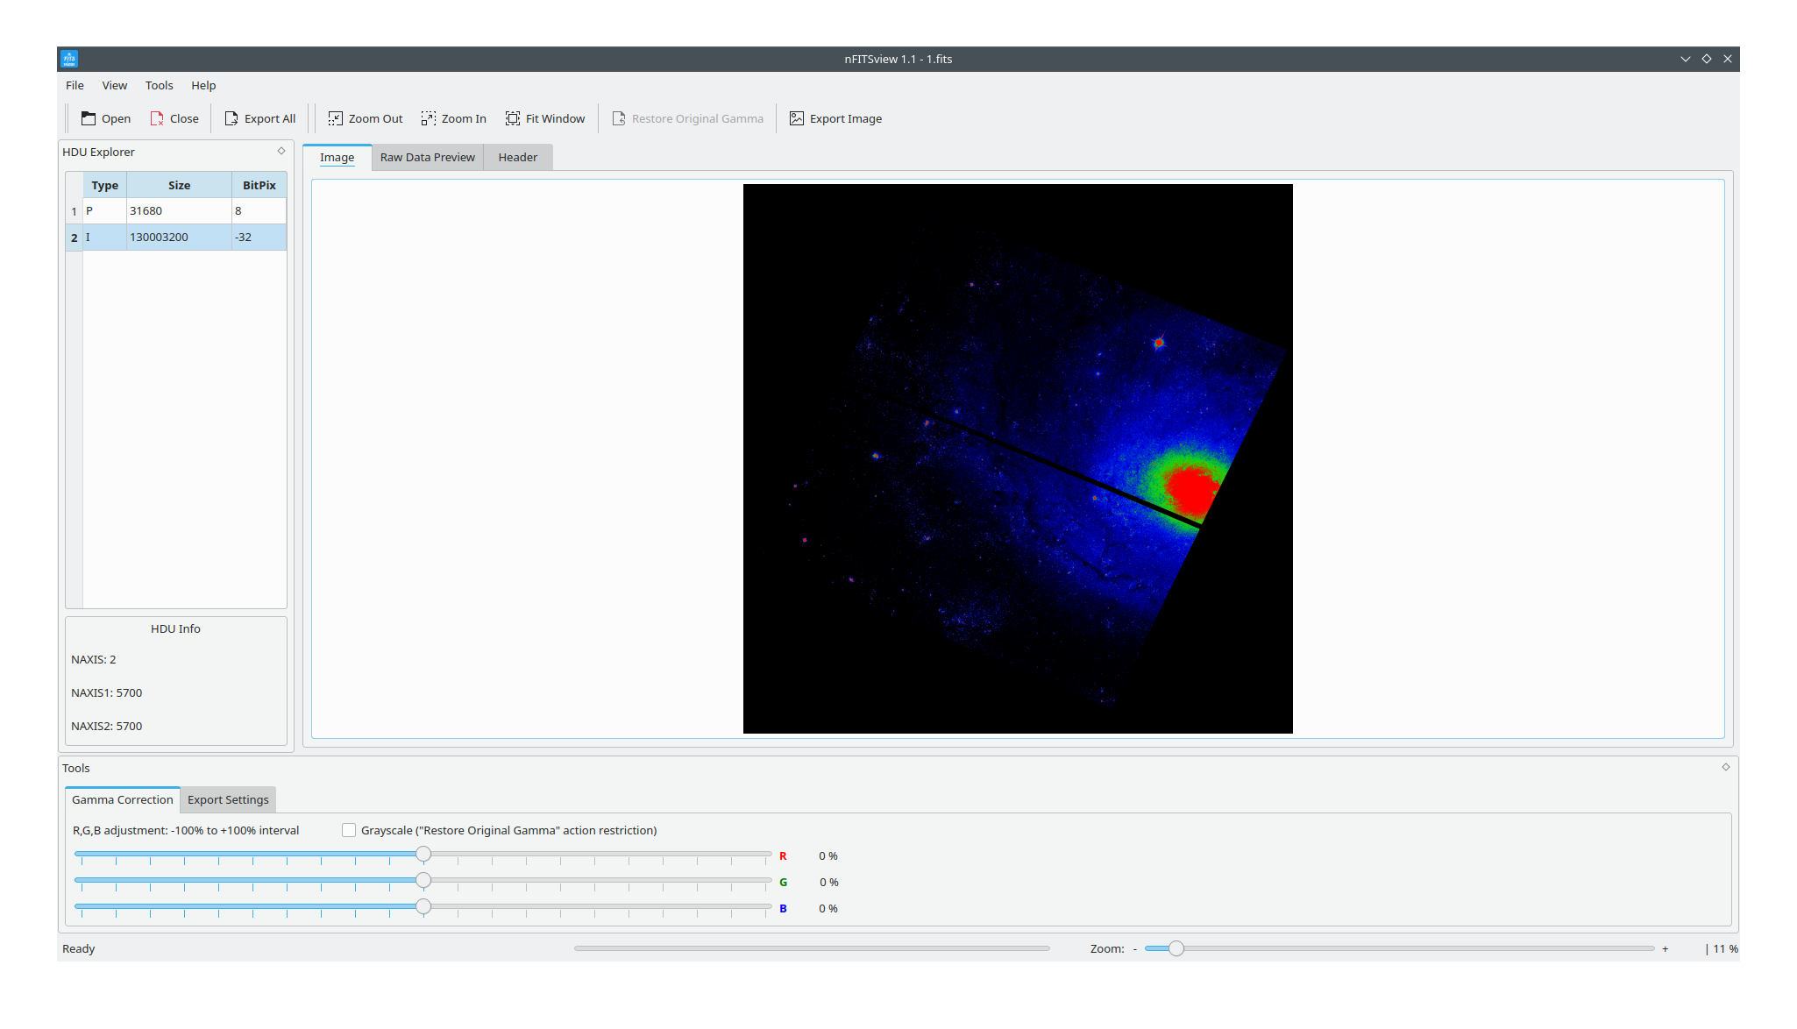Click the nFITSview icon in the title bar
The width and height of the screenshot is (1797, 1029).
(69, 59)
